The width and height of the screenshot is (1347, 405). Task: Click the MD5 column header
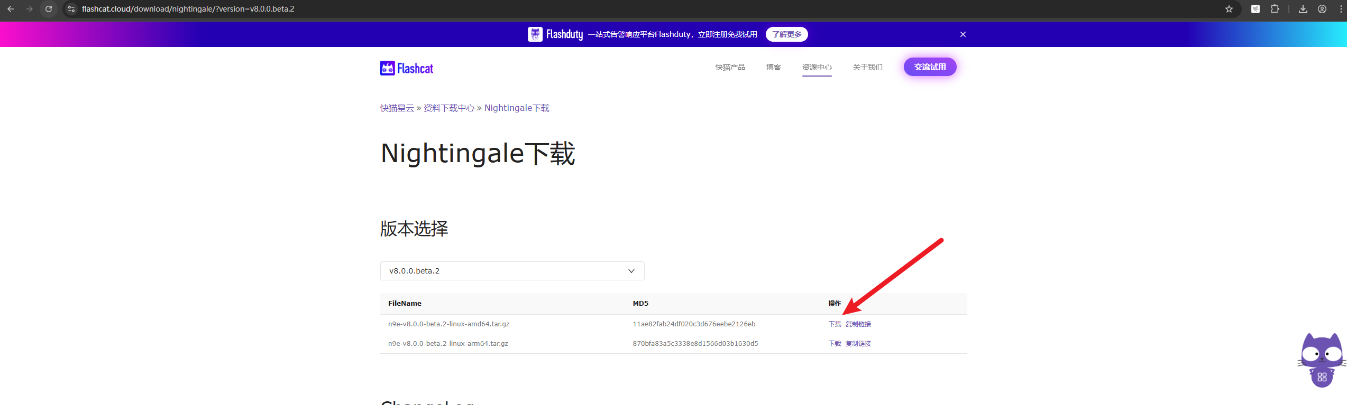640,304
